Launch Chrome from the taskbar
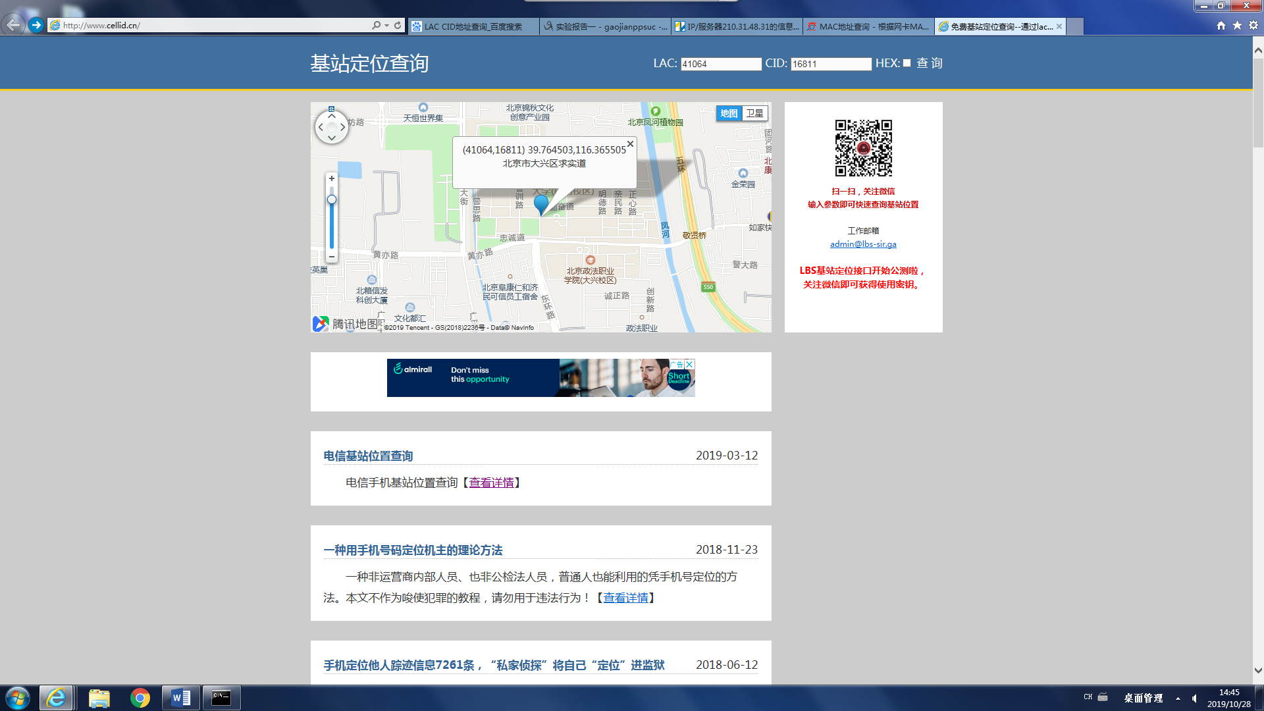Image resolution: width=1264 pixels, height=711 pixels. coord(140,698)
